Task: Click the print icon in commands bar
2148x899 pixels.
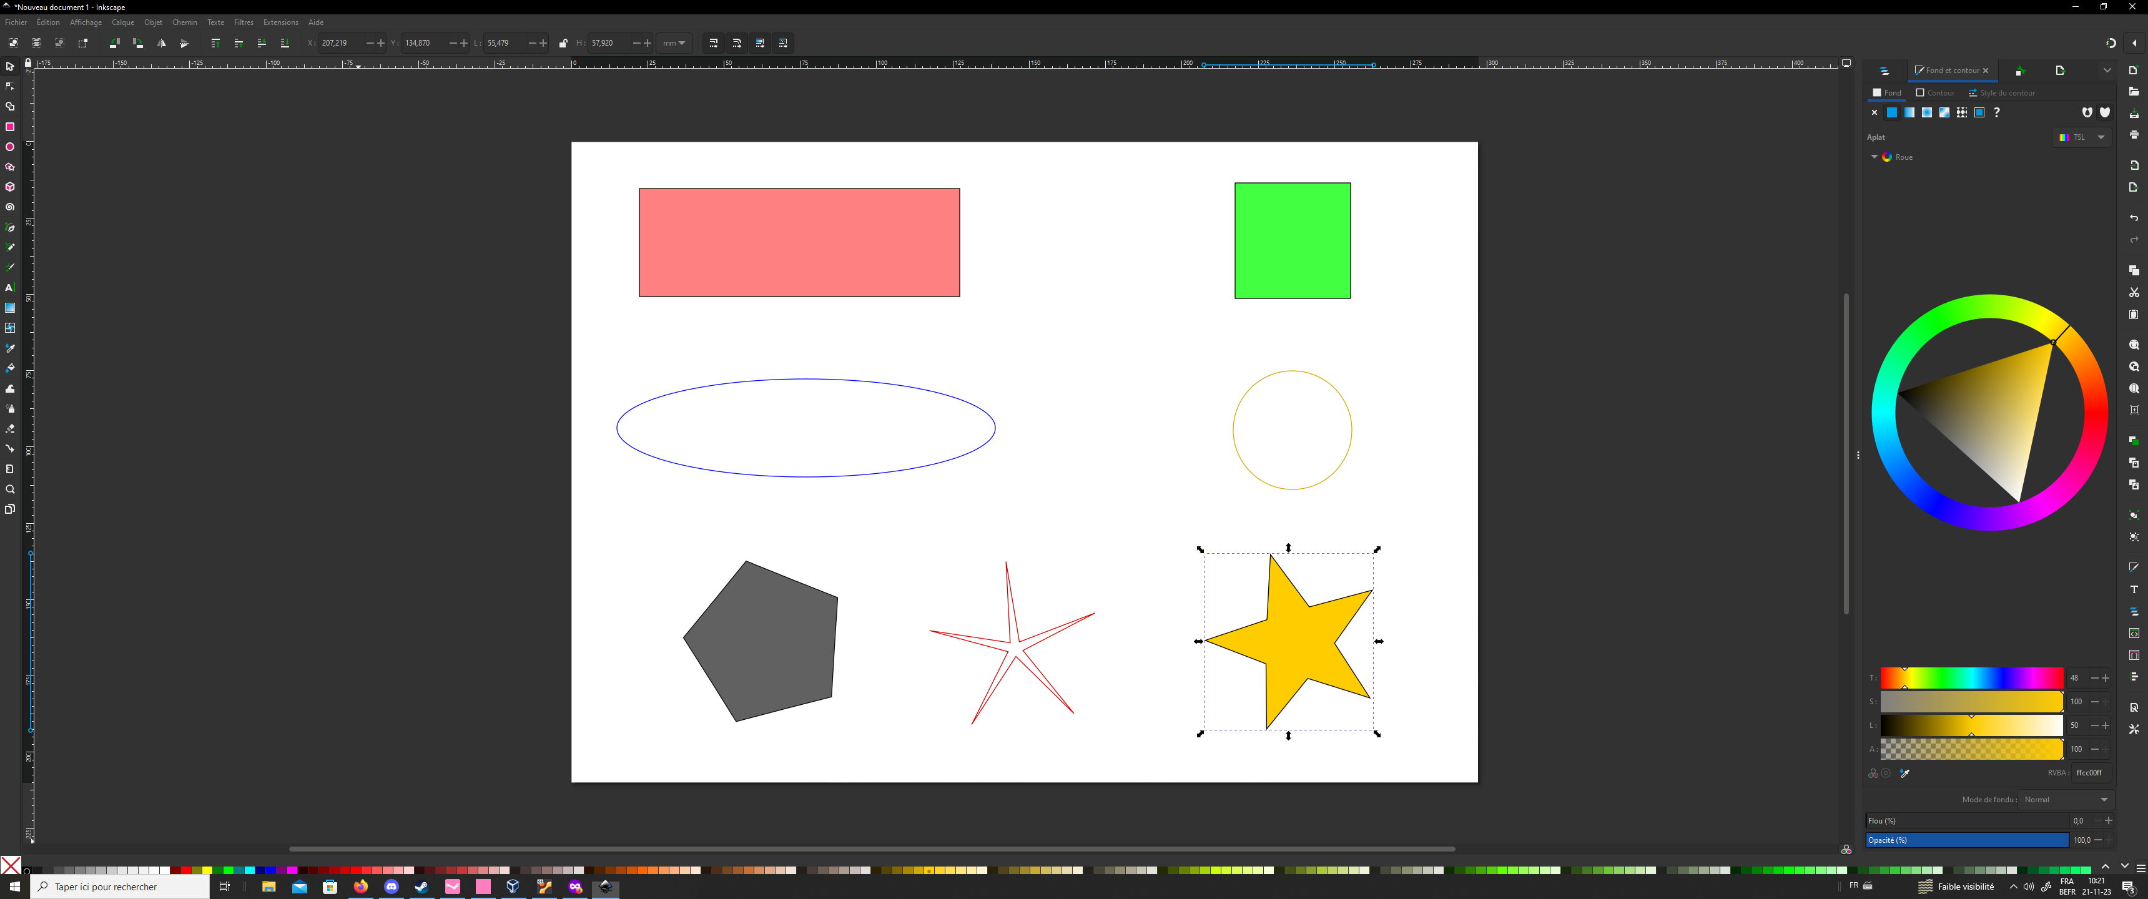Action: (x=2134, y=135)
